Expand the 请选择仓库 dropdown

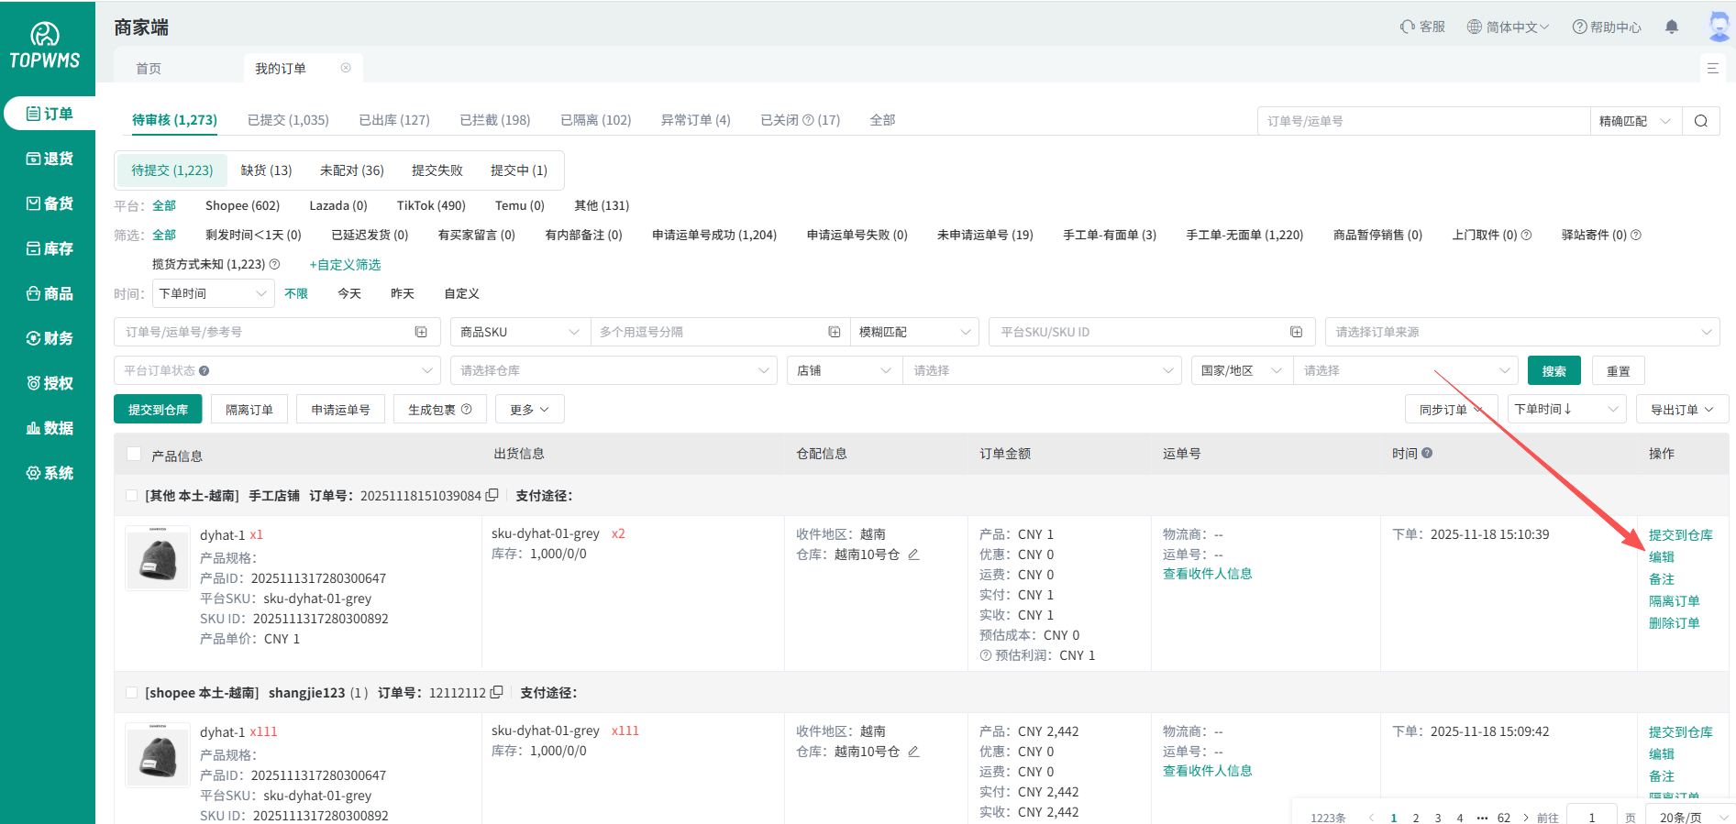[613, 370]
